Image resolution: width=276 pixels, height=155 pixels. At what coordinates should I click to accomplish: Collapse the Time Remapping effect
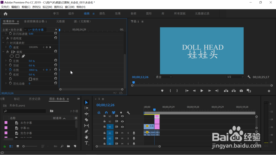pos(3,43)
